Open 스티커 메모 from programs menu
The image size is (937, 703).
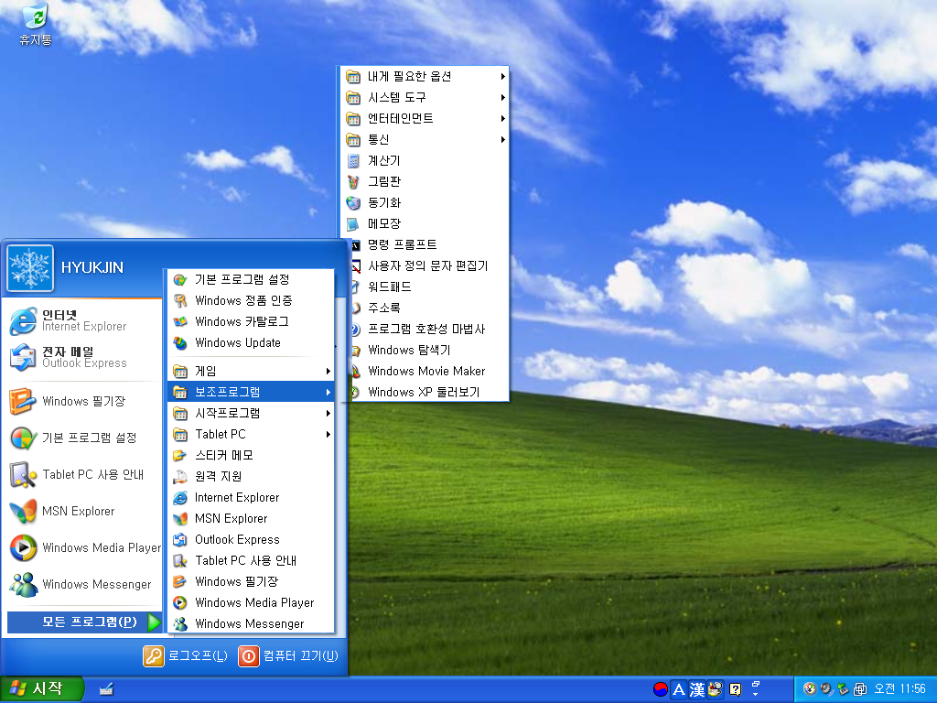point(251,456)
